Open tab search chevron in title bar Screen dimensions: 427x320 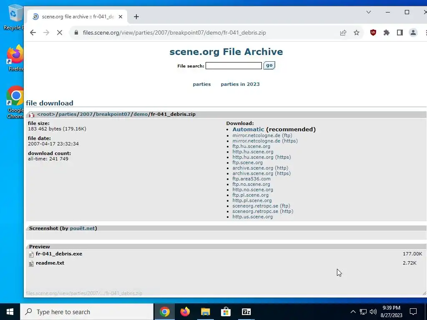(369, 12)
